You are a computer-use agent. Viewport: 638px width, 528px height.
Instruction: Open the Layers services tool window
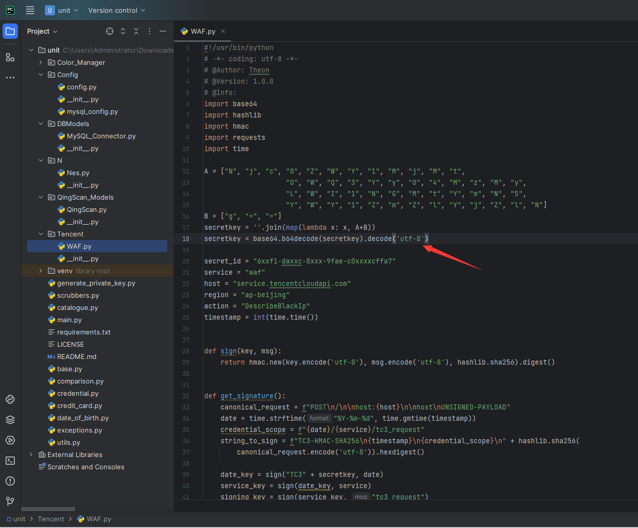point(10,420)
